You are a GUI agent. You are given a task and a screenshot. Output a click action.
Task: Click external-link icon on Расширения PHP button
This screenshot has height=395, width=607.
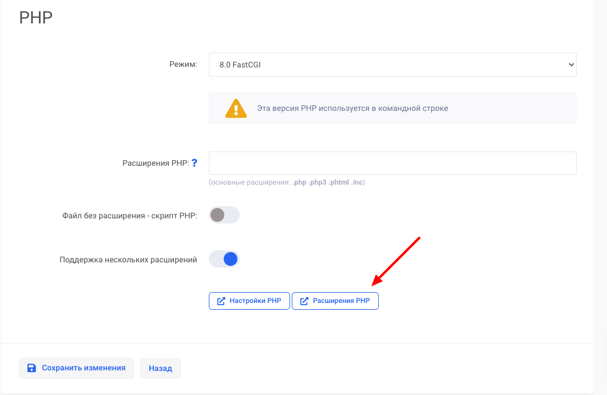304,301
